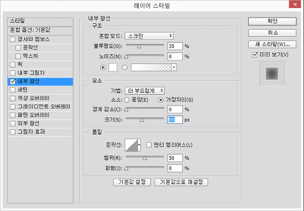304x211 pixels.
Task: Click the 노이즈(N) slider handle
Action: (x=126, y=57)
